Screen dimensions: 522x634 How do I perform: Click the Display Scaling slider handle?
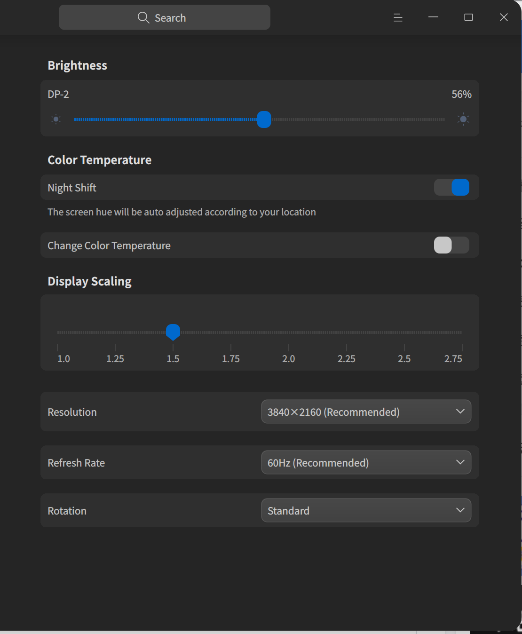click(x=173, y=332)
